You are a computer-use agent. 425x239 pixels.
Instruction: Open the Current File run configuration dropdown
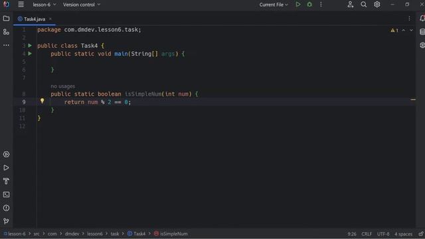[x=274, y=5]
